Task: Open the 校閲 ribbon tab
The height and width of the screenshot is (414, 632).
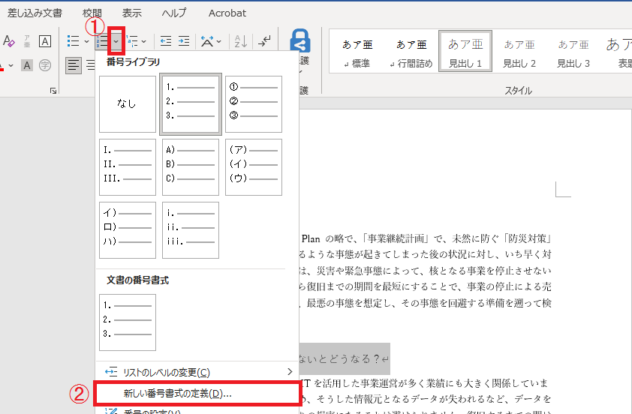Action: [92, 13]
